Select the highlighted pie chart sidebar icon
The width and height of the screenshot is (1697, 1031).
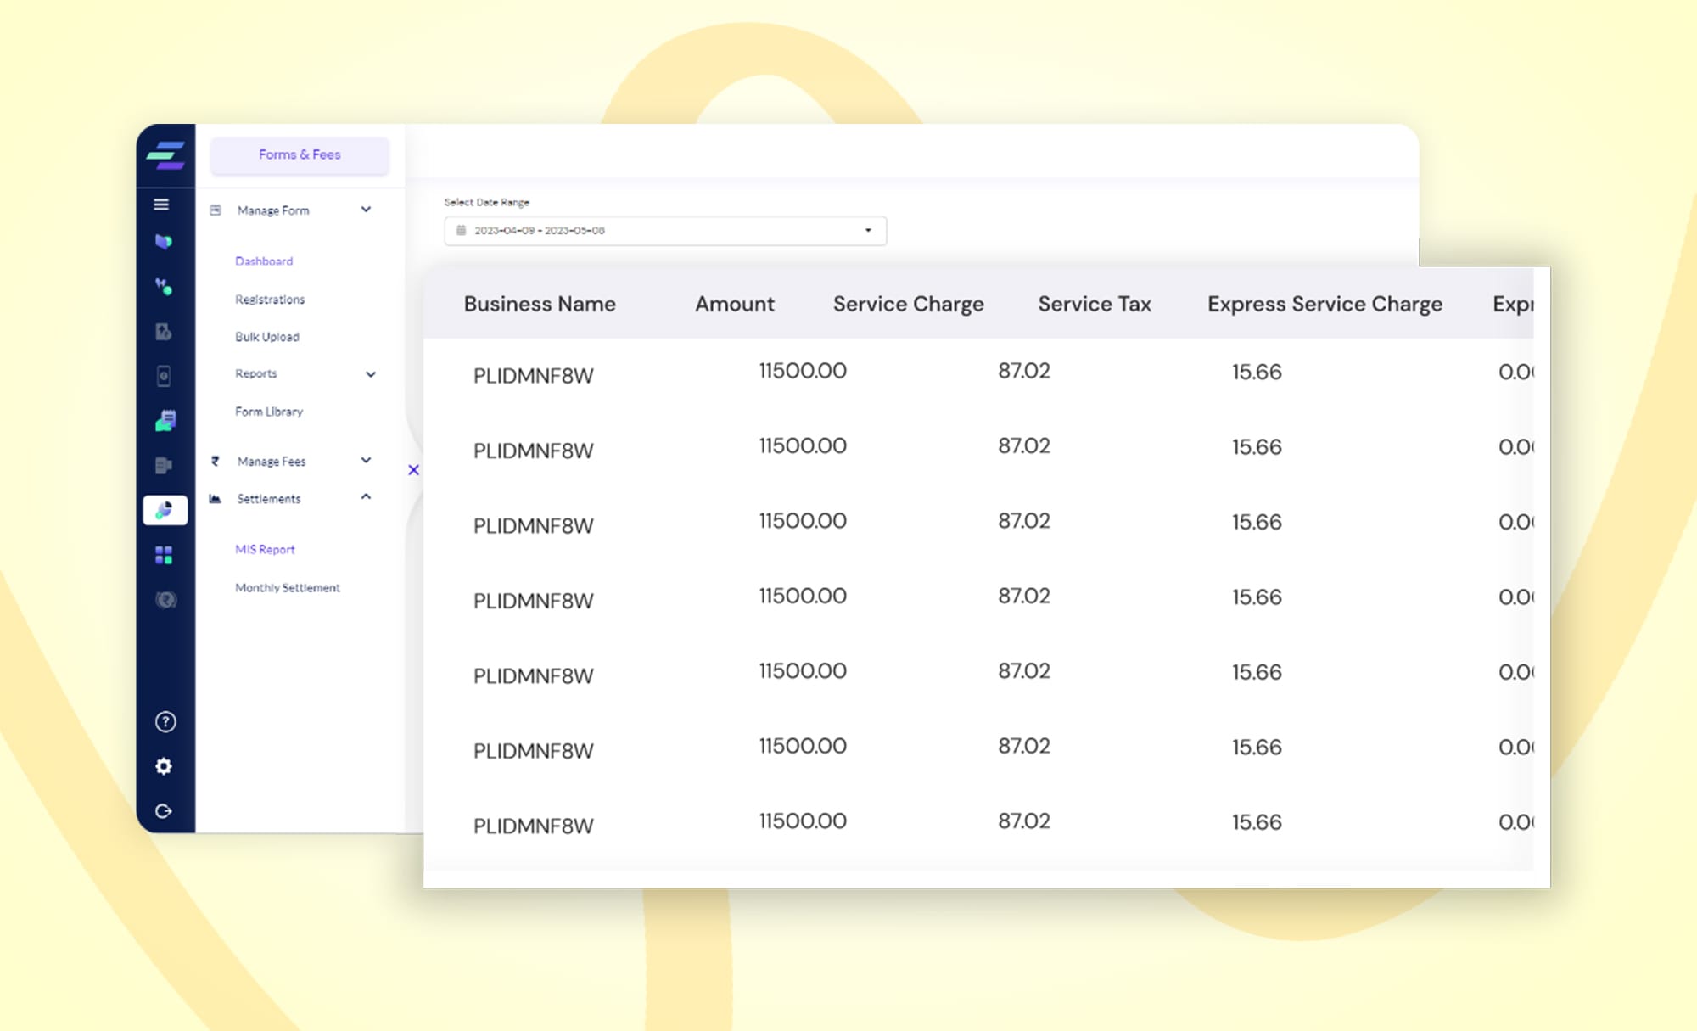pos(165,510)
